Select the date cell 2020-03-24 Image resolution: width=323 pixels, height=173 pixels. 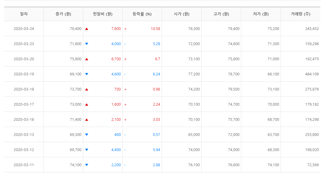[x=24, y=29]
